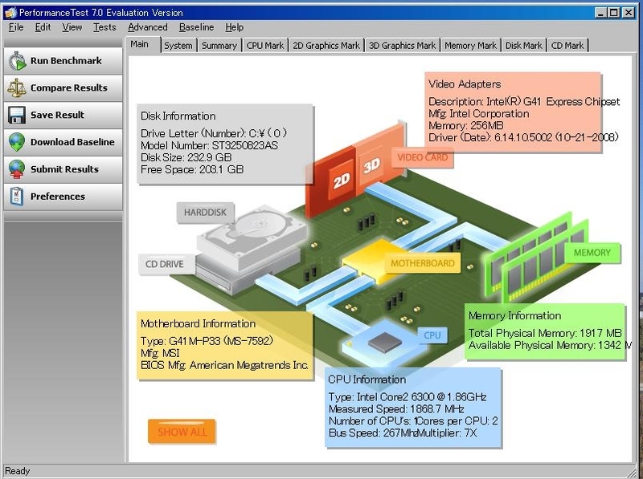643x479 pixels.
Task: Click the orange SHOW ALL button
Action: pos(182,432)
